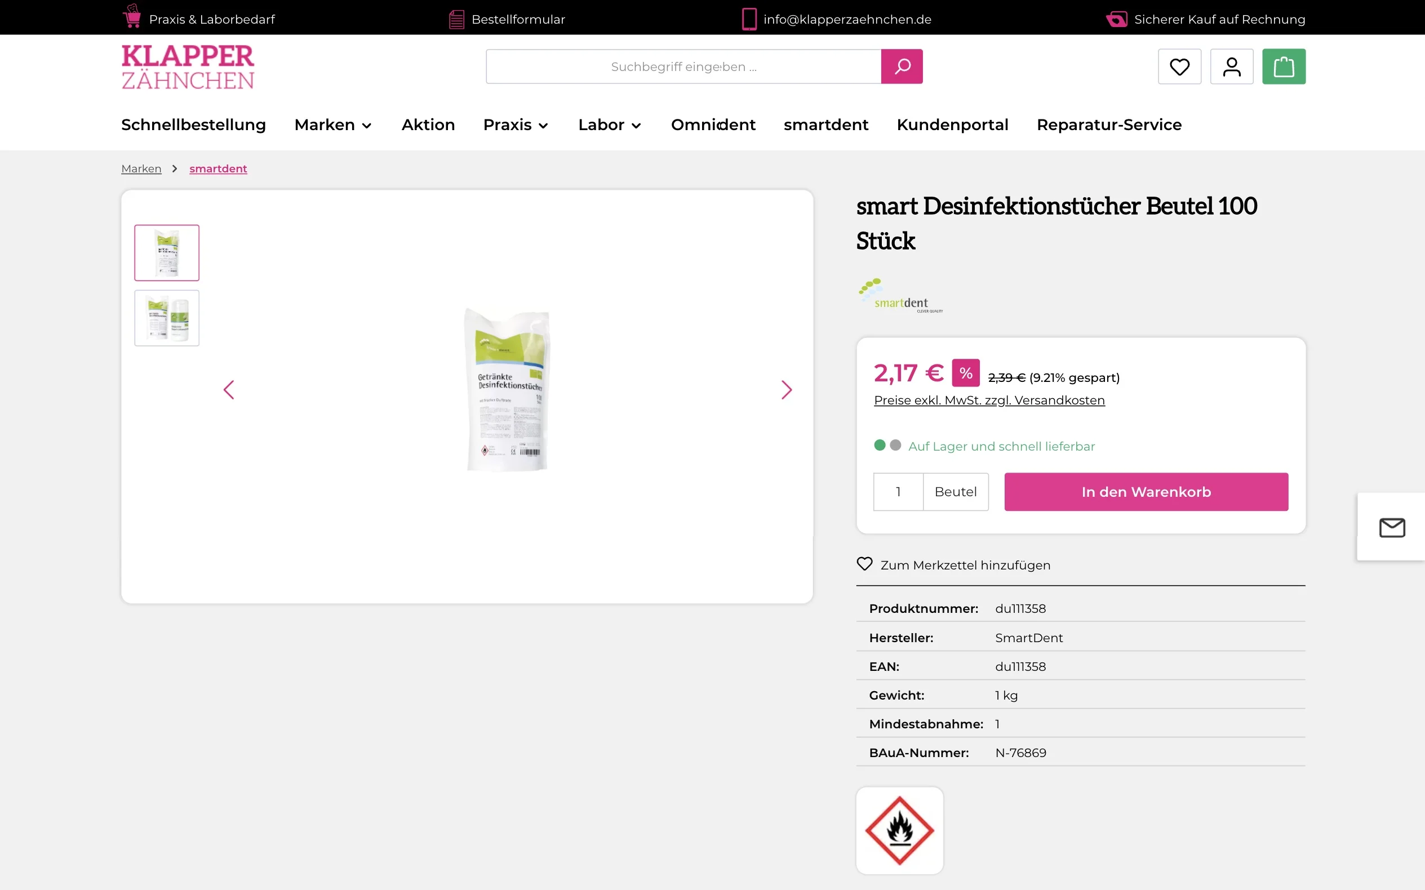Select the first product thumbnail
Screen dimensions: 1425x890
click(167, 252)
